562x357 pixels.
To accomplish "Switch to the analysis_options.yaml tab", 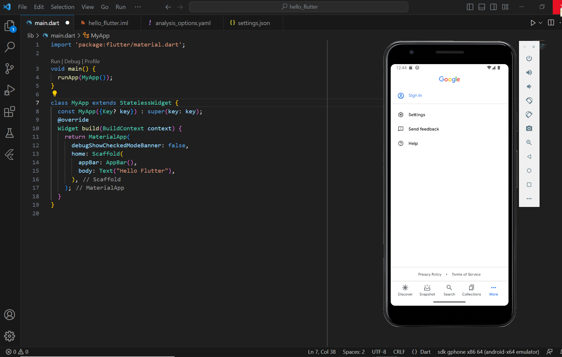I will point(182,23).
